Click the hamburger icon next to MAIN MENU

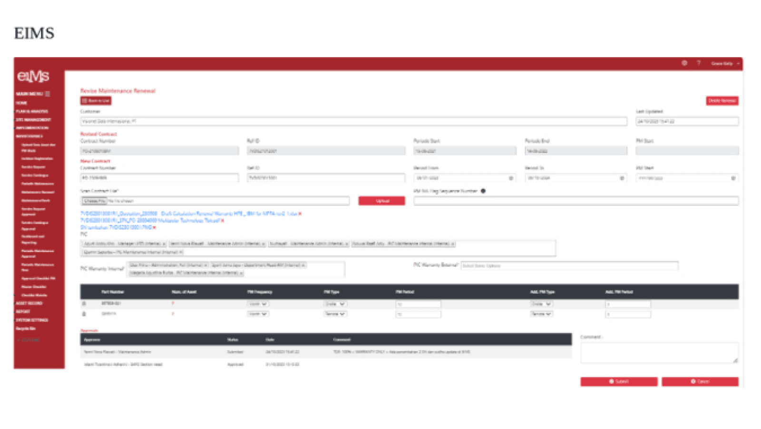pyautogui.click(x=47, y=95)
